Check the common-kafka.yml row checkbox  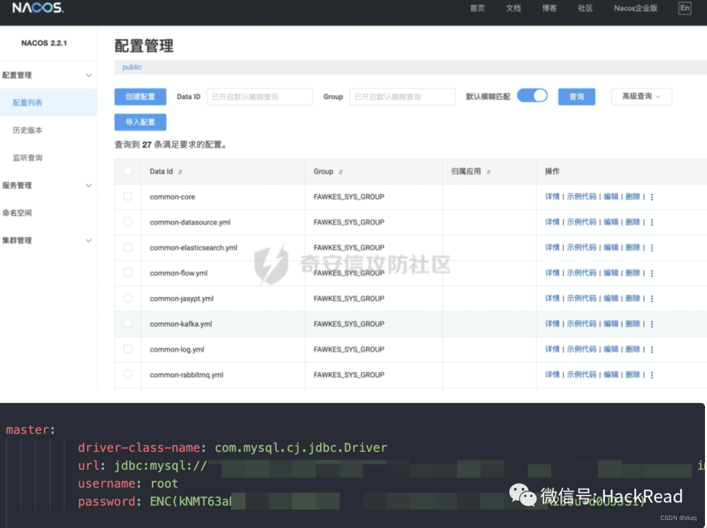128,324
